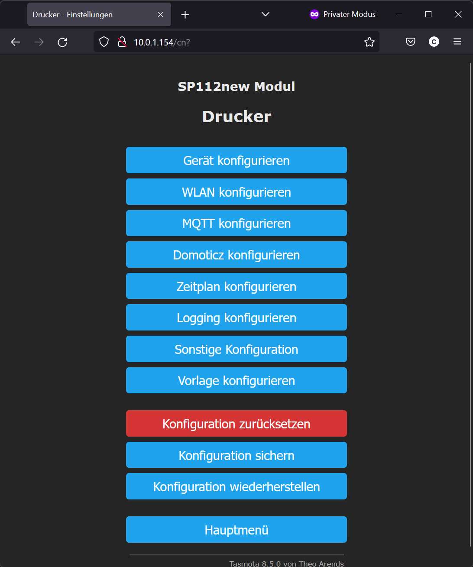Click the account avatar icon

point(434,42)
